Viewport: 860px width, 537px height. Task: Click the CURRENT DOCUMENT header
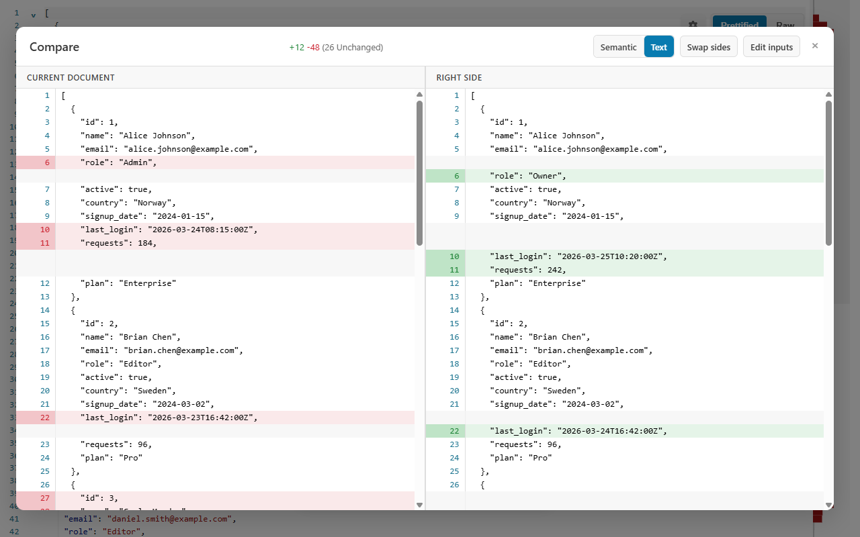coord(71,78)
